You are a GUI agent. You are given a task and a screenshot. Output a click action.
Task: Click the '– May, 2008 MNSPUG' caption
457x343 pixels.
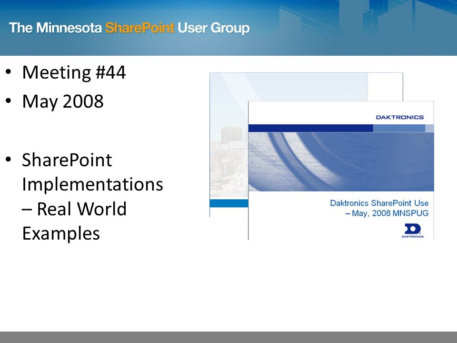pos(387,213)
